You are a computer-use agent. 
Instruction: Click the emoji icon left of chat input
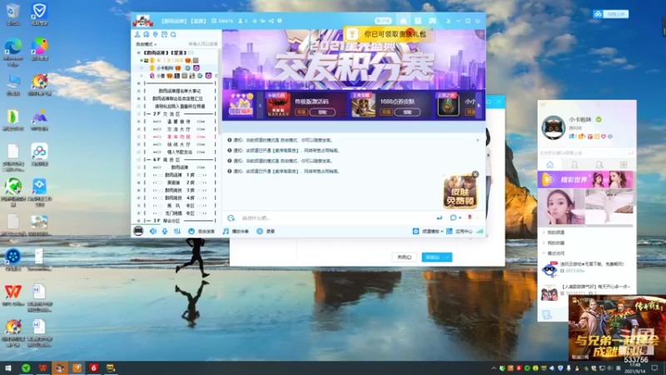tap(231, 217)
